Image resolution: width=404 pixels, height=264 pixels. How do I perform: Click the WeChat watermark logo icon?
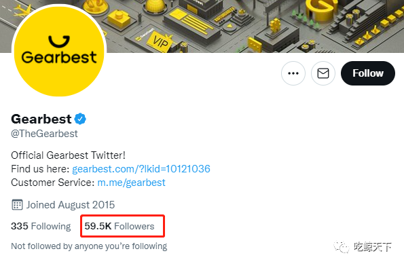tap(341, 247)
